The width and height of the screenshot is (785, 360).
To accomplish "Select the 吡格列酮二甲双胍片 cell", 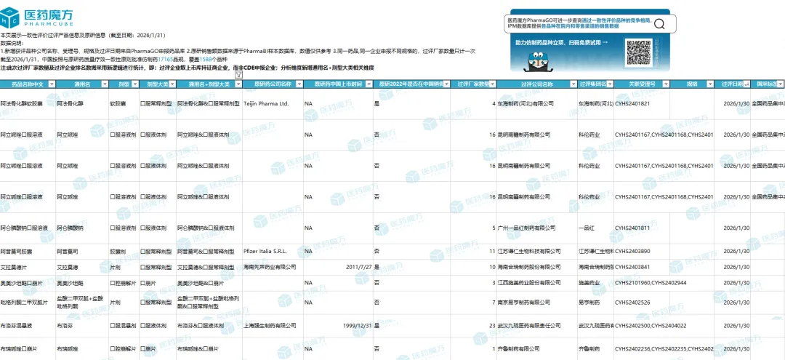I will 28,303.
